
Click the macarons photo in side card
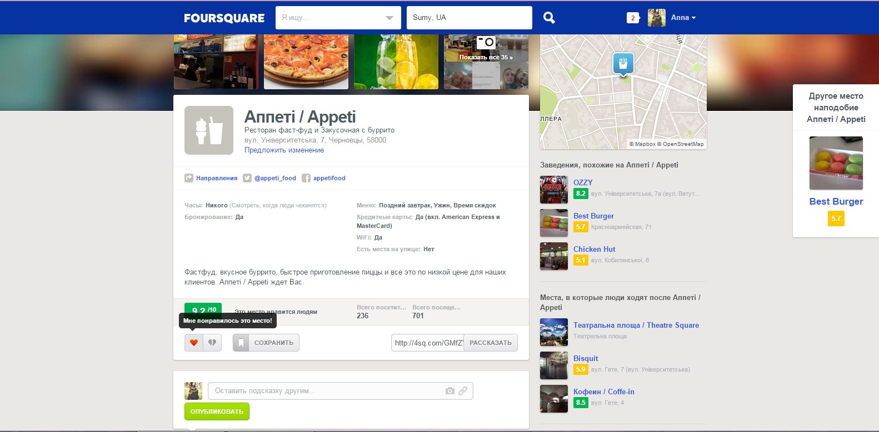coord(836,163)
